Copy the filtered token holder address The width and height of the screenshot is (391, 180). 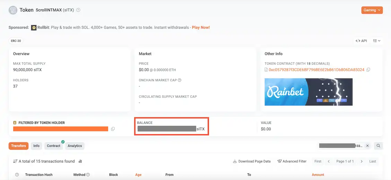pos(113,129)
